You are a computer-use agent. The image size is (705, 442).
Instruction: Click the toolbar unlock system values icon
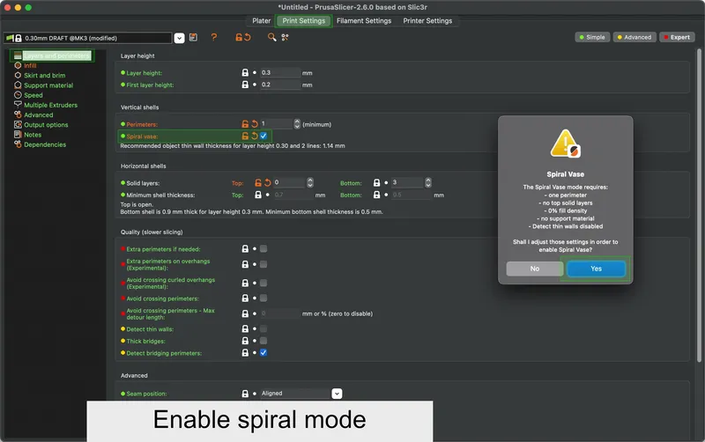point(239,37)
